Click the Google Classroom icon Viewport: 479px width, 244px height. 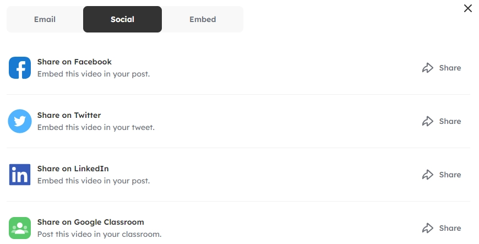[x=20, y=228]
